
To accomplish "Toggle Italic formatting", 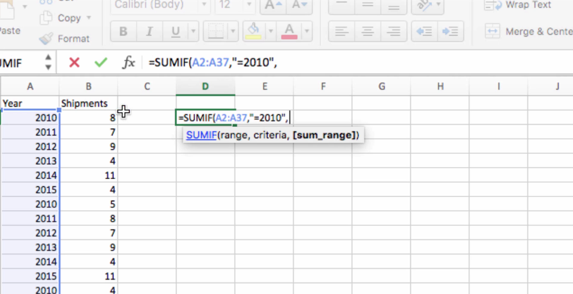I will click(149, 31).
